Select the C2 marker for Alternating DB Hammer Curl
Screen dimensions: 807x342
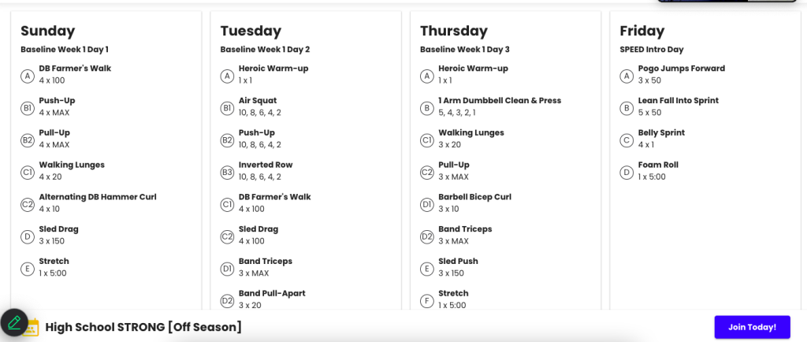coord(28,205)
